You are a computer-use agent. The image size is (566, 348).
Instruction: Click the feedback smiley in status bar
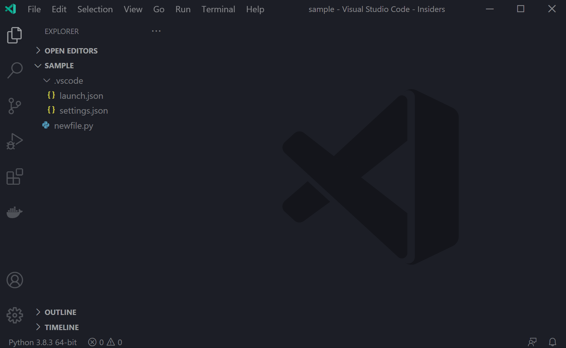tap(532, 342)
